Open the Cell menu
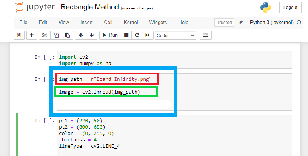The height and width of the screenshot is (156, 308). [108, 23]
